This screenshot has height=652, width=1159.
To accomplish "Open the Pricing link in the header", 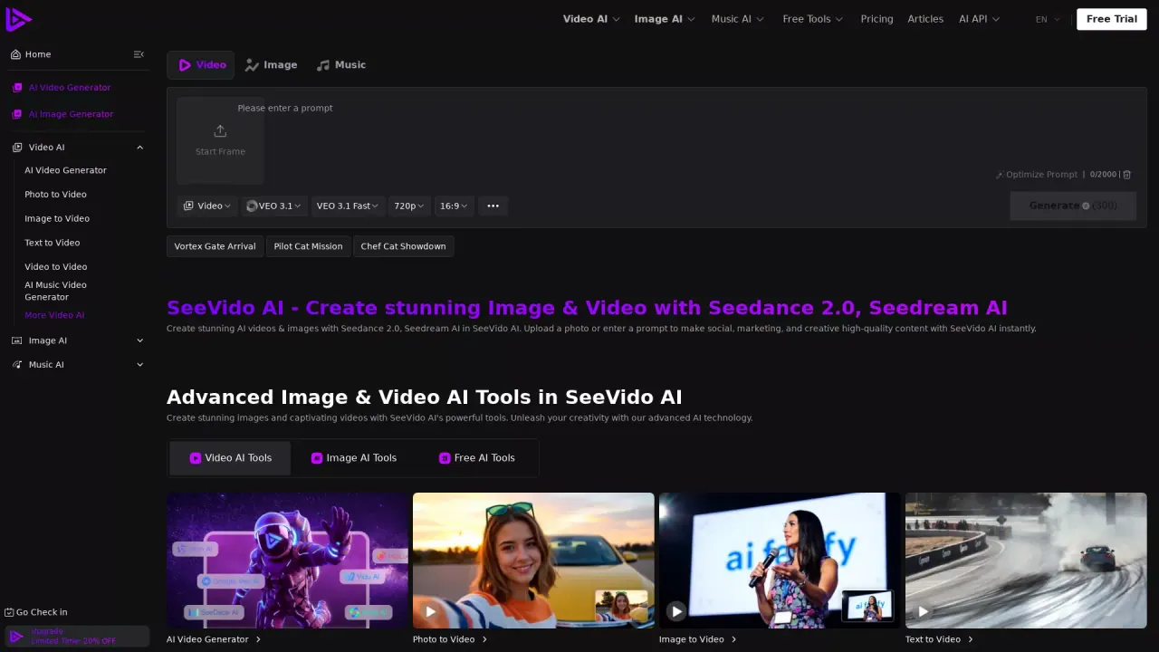I will pos(876,19).
